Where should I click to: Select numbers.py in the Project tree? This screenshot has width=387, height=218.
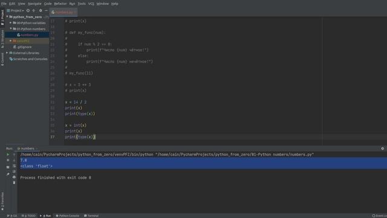[x=27, y=35]
